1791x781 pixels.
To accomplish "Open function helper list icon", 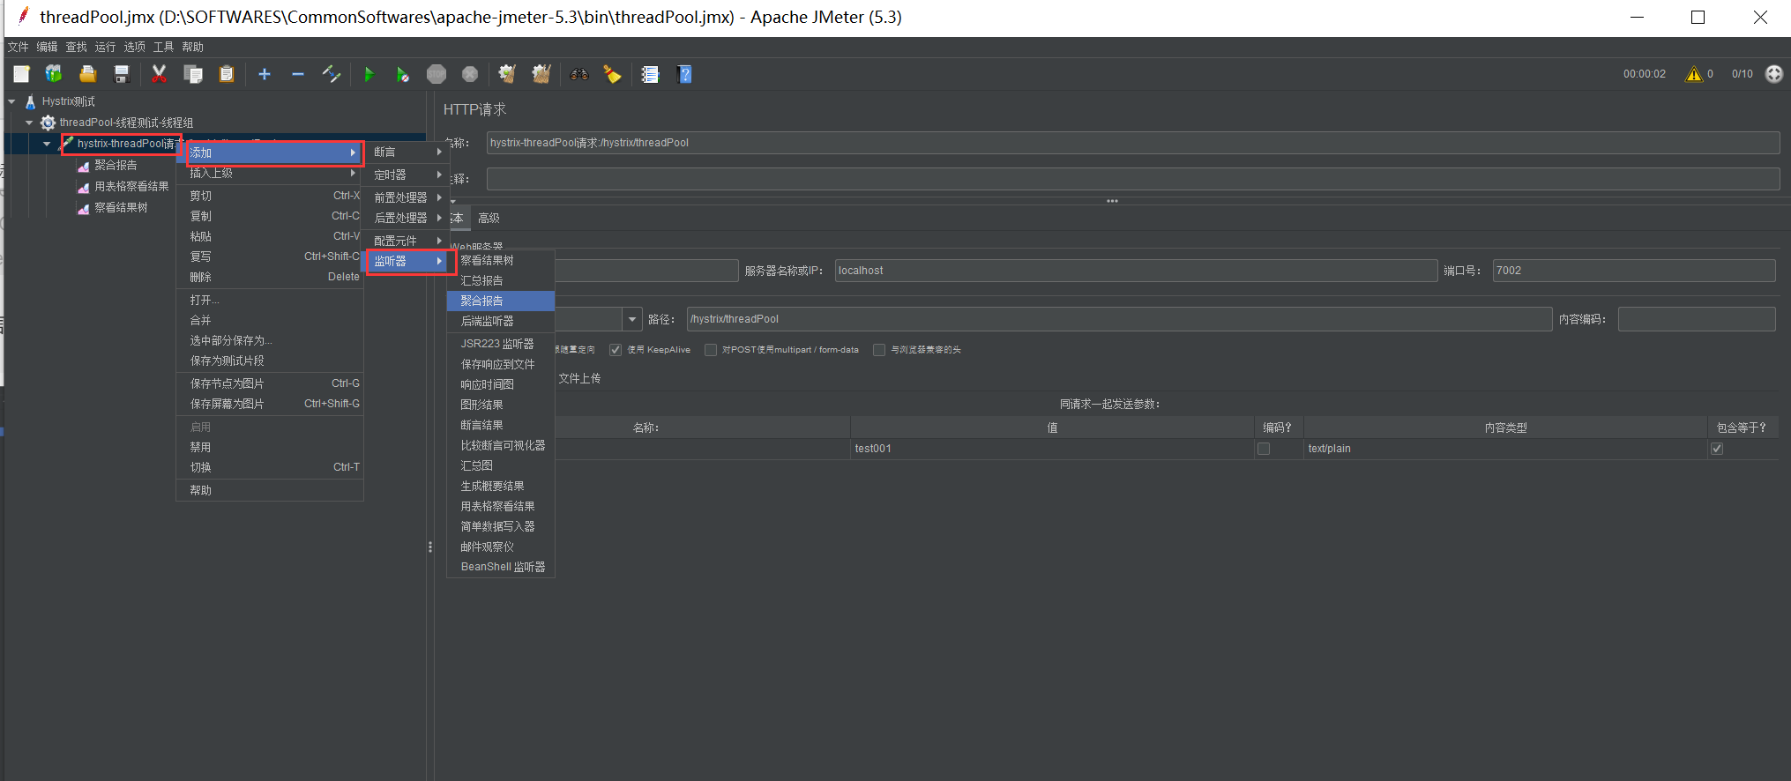I will point(650,74).
